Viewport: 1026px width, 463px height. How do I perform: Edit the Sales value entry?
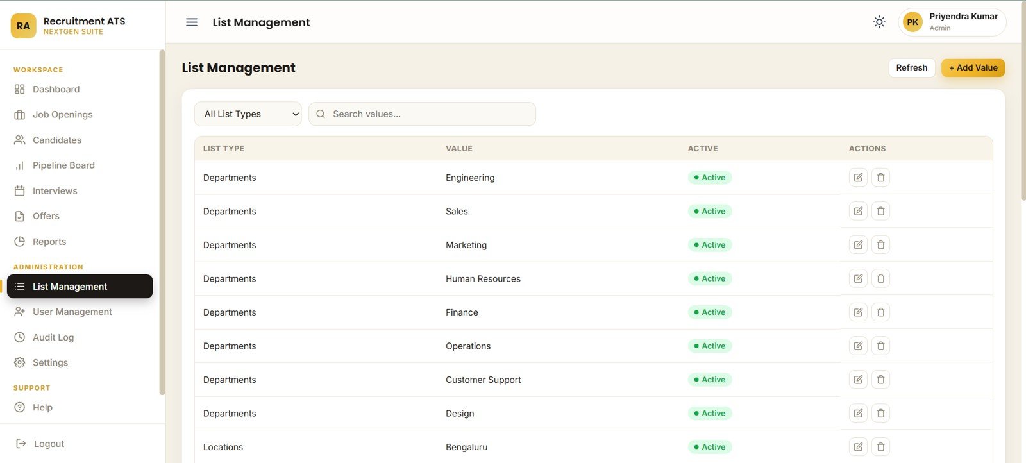pyautogui.click(x=858, y=211)
